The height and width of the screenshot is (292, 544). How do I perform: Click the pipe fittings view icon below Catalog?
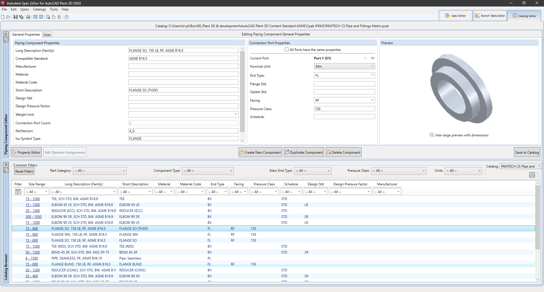point(532,175)
